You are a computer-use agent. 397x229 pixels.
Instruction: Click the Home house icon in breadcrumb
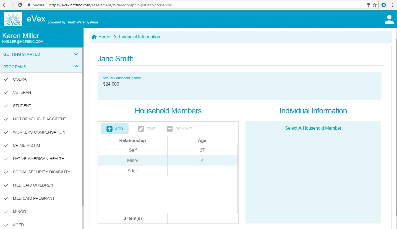pyautogui.click(x=94, y=37)
